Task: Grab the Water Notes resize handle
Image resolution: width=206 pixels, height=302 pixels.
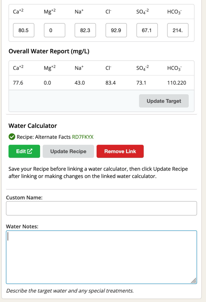Action: (x=194, y=281)
